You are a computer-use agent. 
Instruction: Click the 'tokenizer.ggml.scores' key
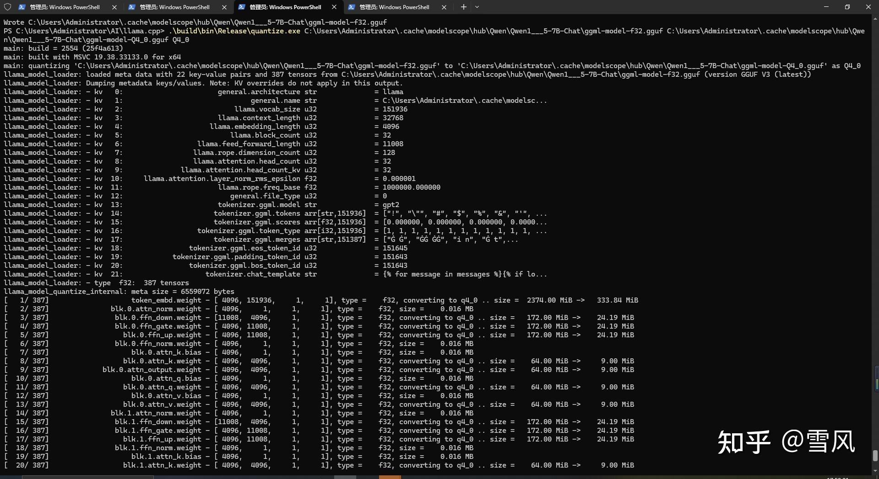point(257,222)
